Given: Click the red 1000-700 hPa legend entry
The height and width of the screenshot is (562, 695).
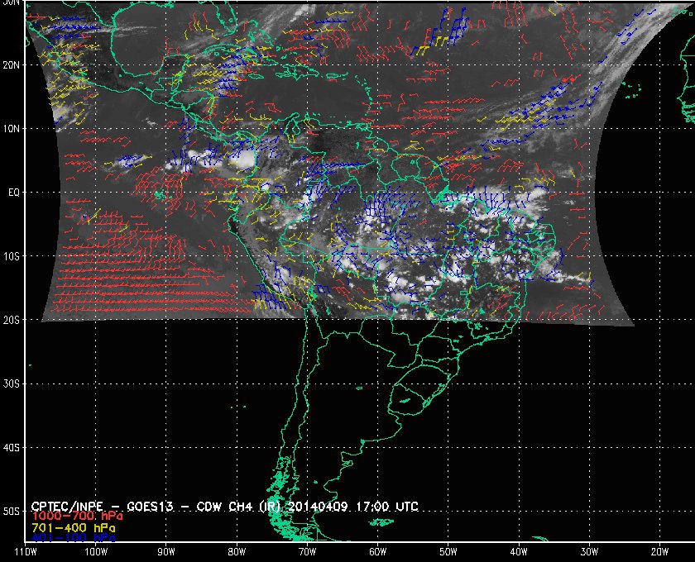Looking at the screenshot, I should click(x=77, y=517).
